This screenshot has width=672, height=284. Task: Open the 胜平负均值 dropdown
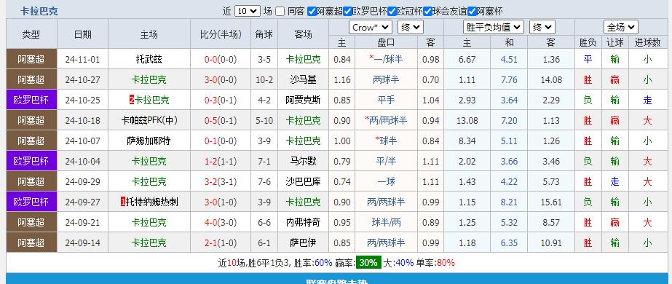[494, 28]
